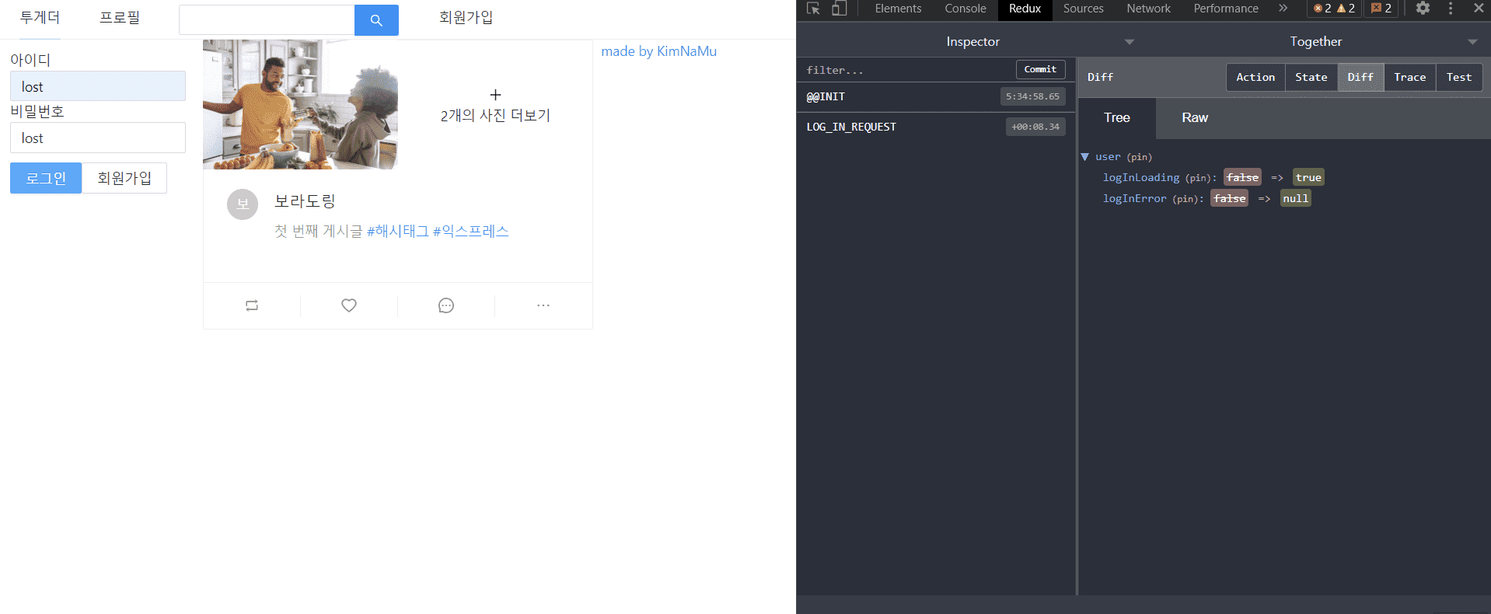Open DevTools settings gear
The width and height of the screenshot is (1491, 614).
[x=1423, y=9]
